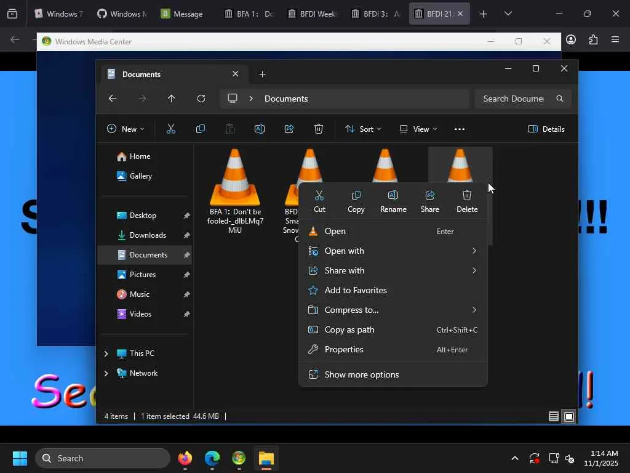Click Delete in the context menu
Image resolution: width=630 pixels, height=473 pixels.
(467, 201)
